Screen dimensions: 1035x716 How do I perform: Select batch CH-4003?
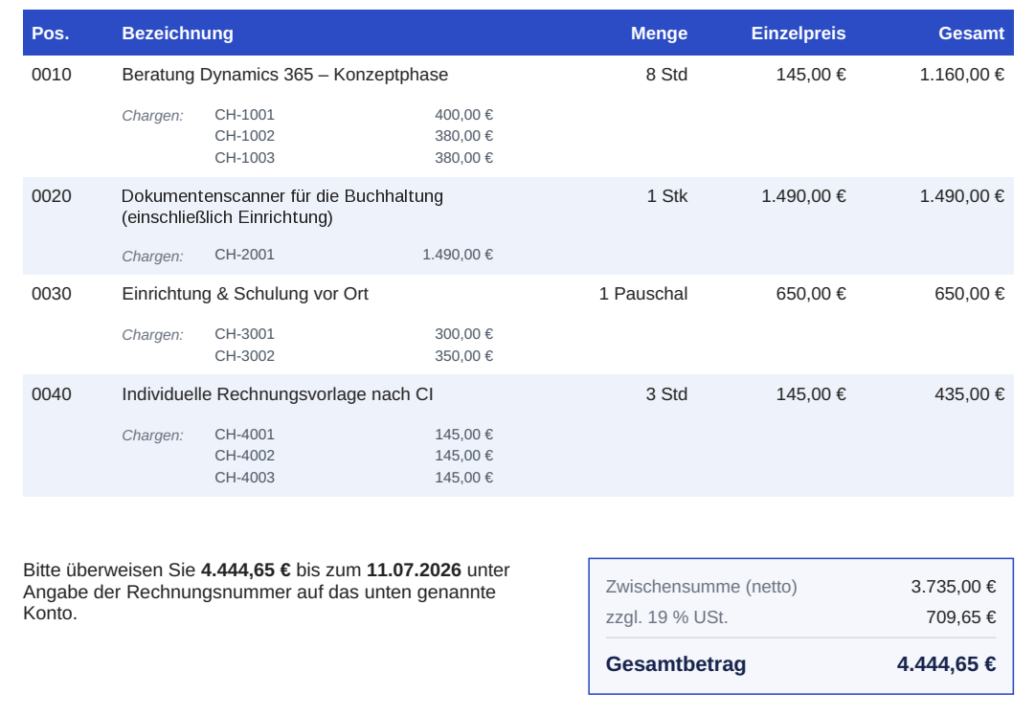point(244,477)
